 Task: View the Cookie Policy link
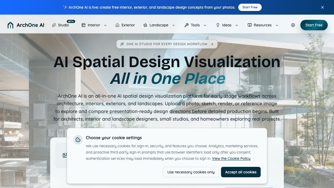[231, 158]
